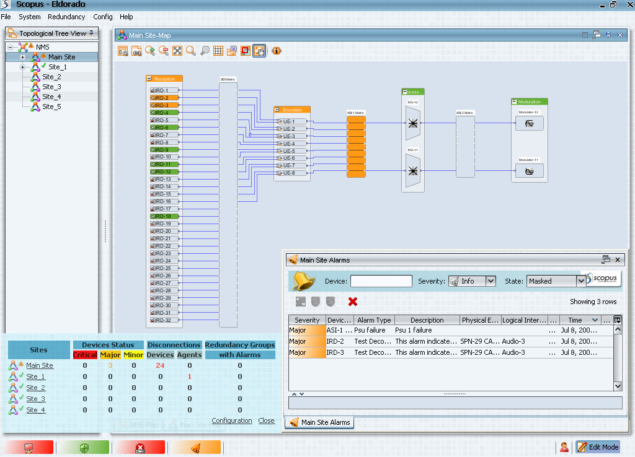Screen dimensions: 635x457
Task: Click the red square overview icon
Action: pos(246,51)
